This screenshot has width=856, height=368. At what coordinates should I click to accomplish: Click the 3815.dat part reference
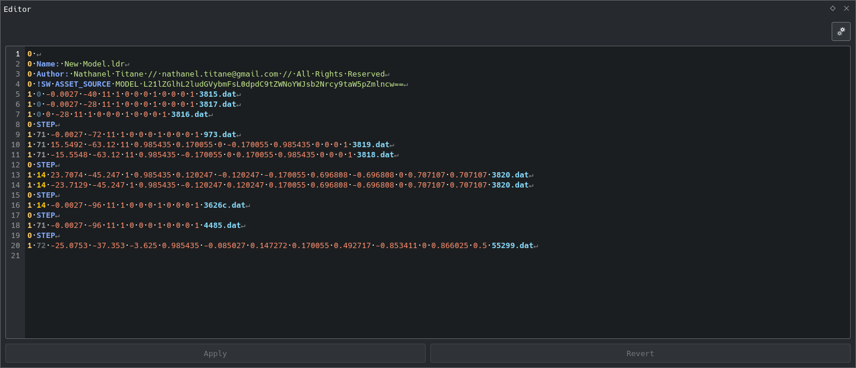tap(218, 94)
